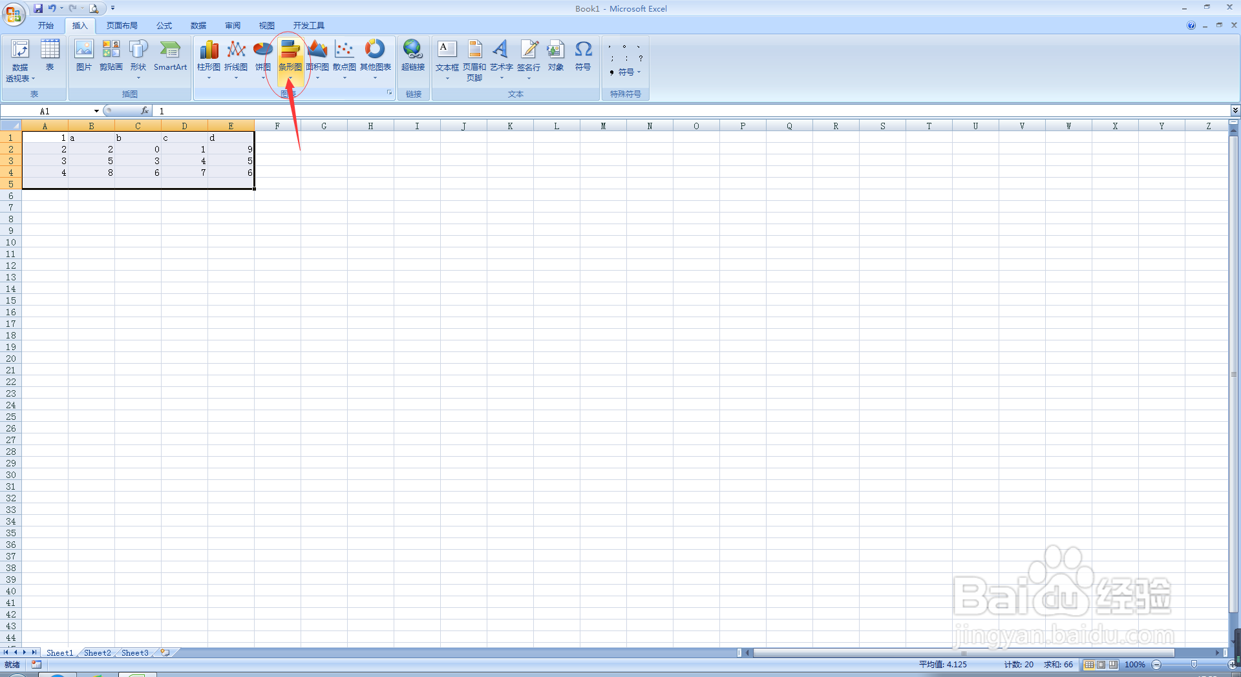The width and height of the screenshot is (1241, 677).
Task: Insert a symbol (符号) with omega icon
Action: pyautogui.click(x=583, y=56)
